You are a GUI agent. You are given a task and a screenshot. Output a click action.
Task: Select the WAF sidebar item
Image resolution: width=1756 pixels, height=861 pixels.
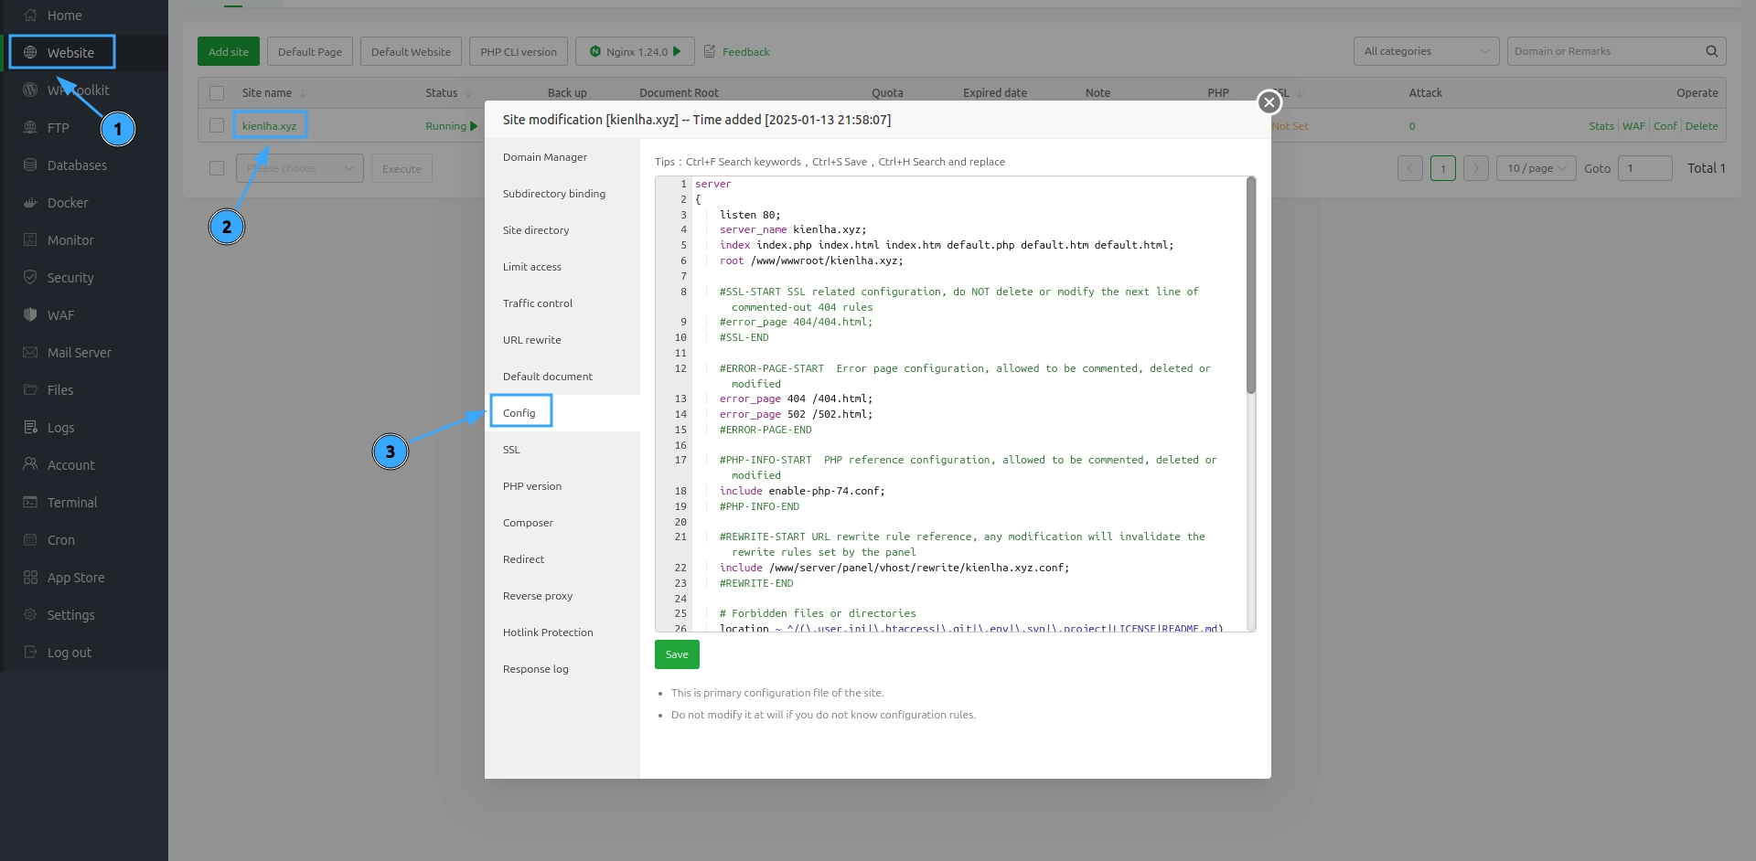click(59, 314)
